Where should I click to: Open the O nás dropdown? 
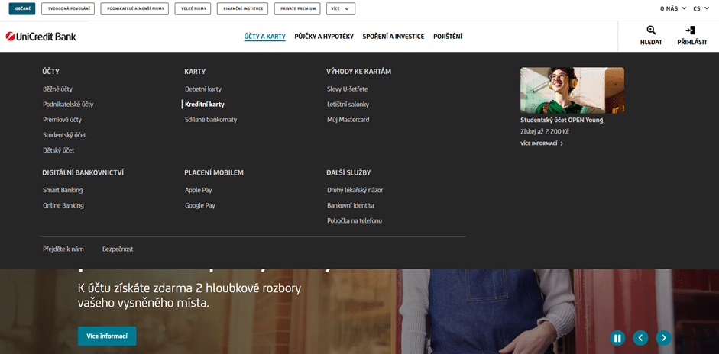[x=672, y=9]
